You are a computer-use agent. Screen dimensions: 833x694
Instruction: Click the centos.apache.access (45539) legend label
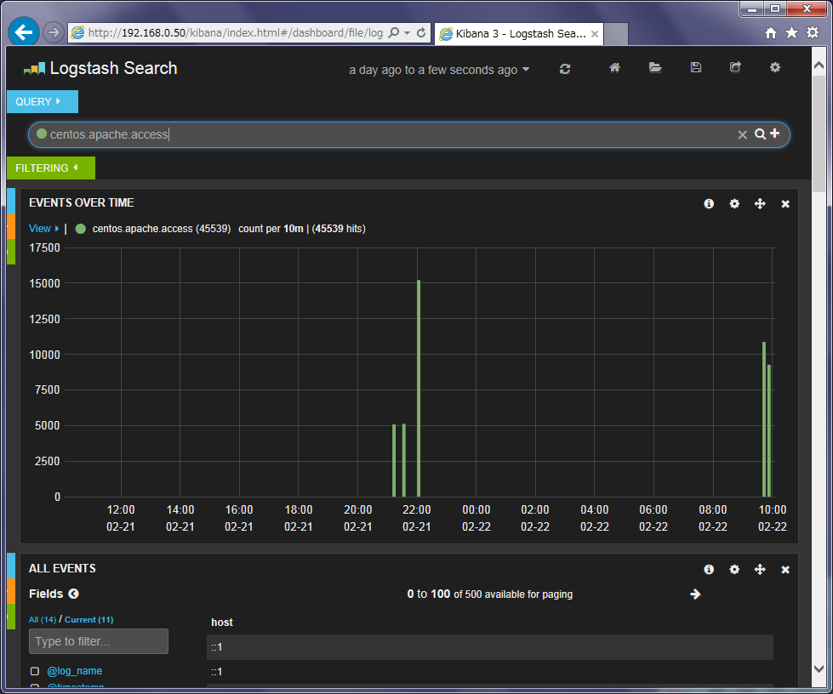162,229
